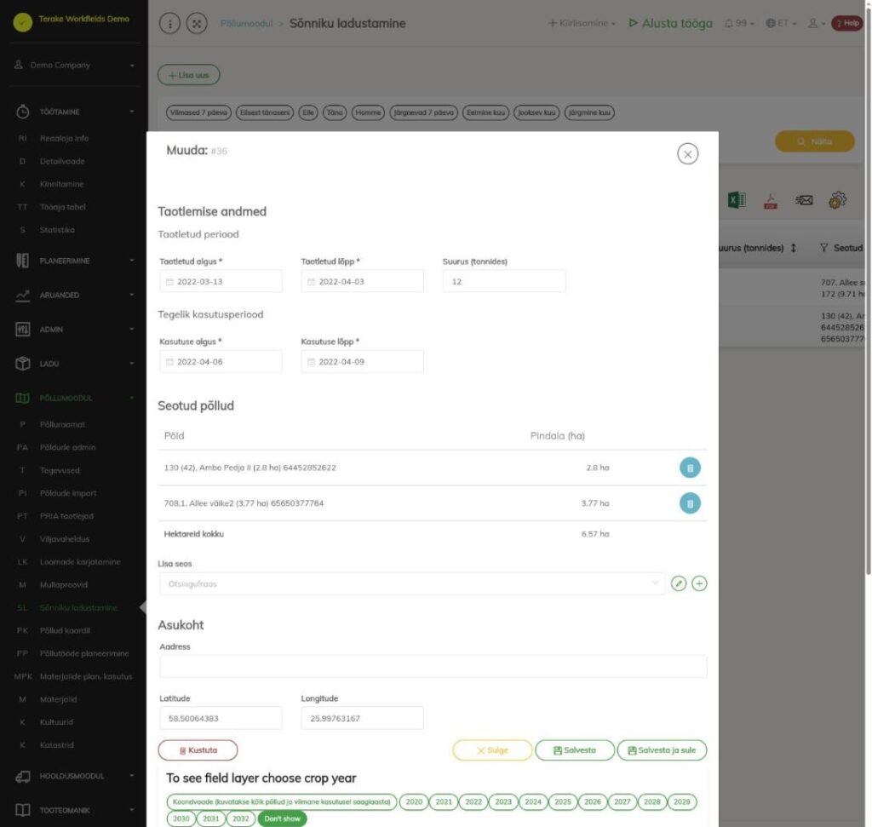Click the Aadress input field
The height and width of the screenshot is (827, 872).
(433, 666)
